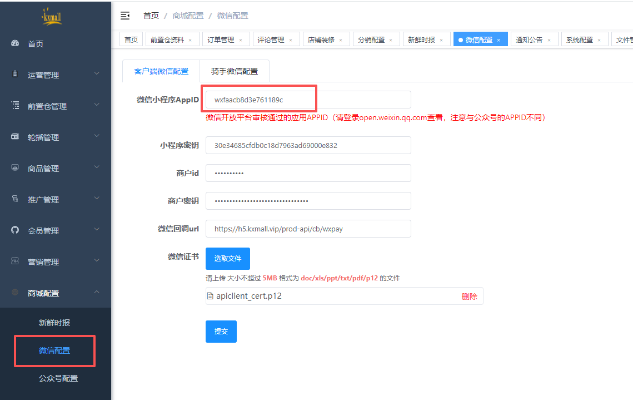633x400 pixels.
Task: Focus the 微信回调url input field
Action: (x=308, y=229)
